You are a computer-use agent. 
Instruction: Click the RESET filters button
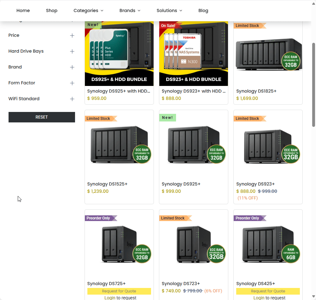point(42,117)
